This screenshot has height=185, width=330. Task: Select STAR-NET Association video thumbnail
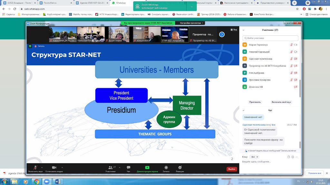[175, 34]
